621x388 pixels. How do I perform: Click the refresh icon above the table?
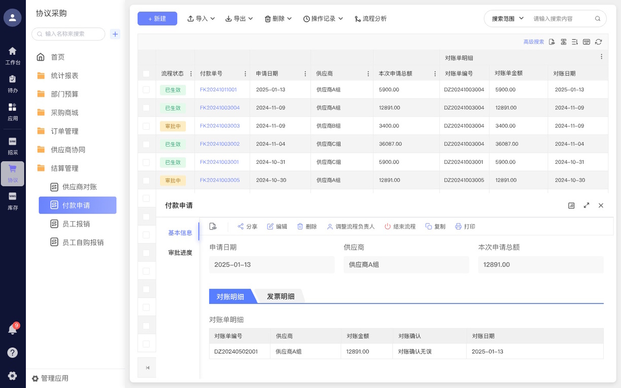point(599,42)
